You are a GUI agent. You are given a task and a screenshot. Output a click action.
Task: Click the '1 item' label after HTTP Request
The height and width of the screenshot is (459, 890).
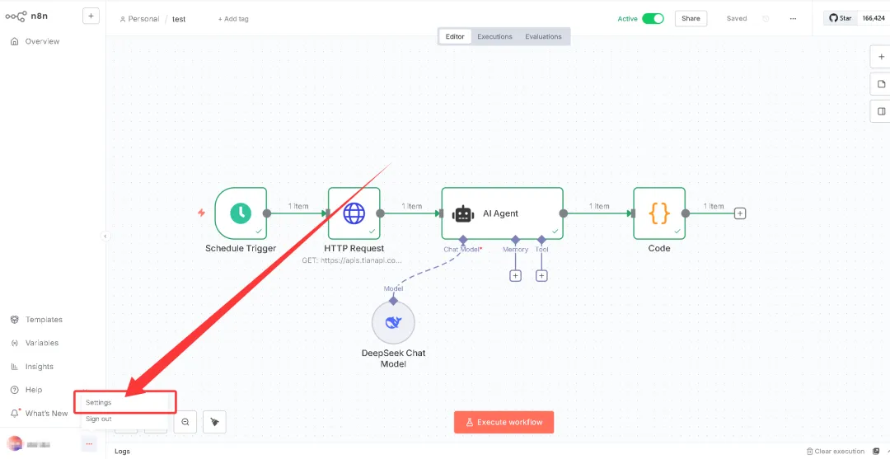click(x=411, y=206)
